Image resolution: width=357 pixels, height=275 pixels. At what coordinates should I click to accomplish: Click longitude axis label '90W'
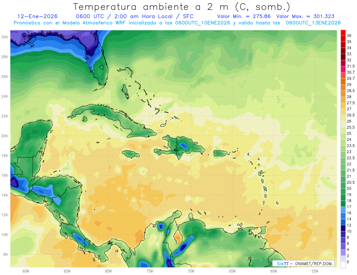click(26, 271)
